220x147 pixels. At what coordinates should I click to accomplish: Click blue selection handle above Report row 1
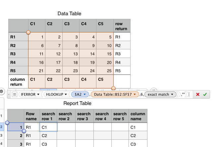(7, 123)
